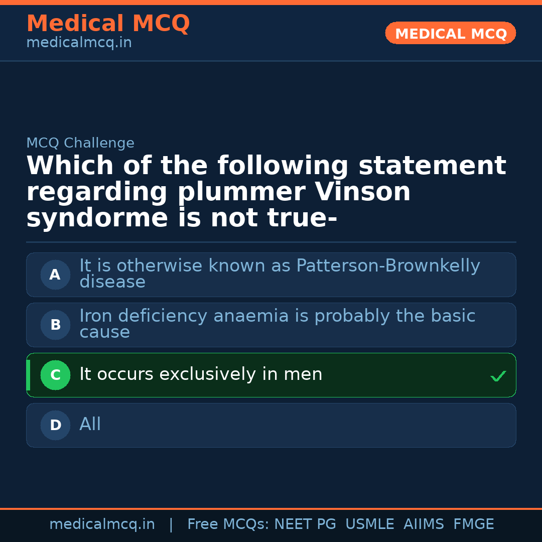Select the 'It occurs exclusively in men' answer
This screenshot has height=542, width=542.
(x=201, y=374)
